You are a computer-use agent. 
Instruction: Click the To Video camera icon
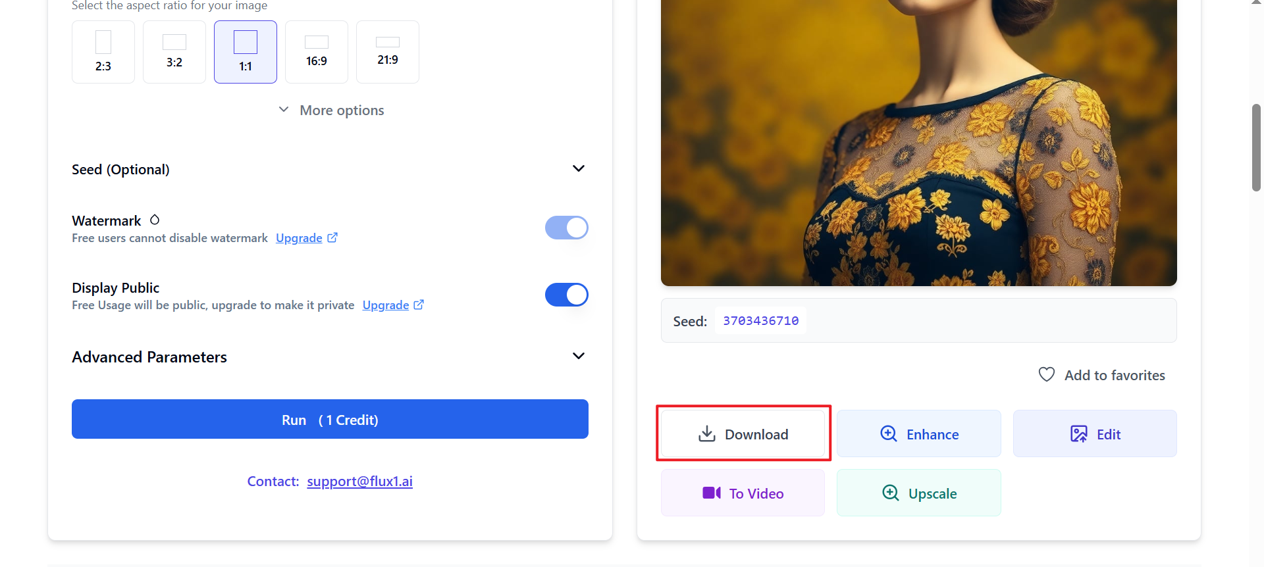(711, 493)
